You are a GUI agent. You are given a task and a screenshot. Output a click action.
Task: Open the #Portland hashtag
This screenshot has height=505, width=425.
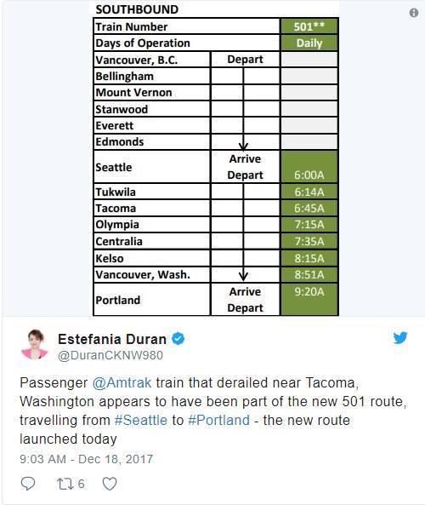point(219,421)
